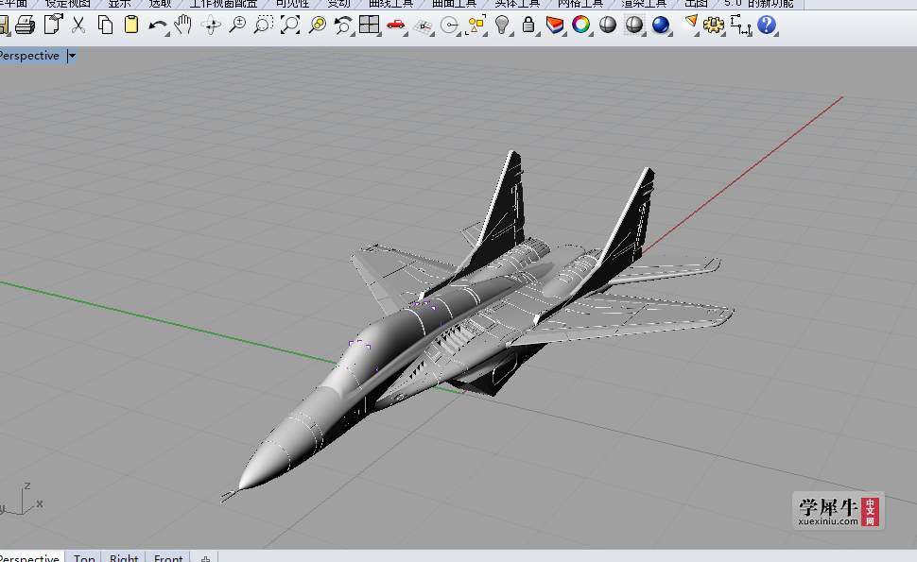This screenshot has height=562, width=917.
Task: Click the Shaded Viewport sphere icon
Action: [634, 26]
